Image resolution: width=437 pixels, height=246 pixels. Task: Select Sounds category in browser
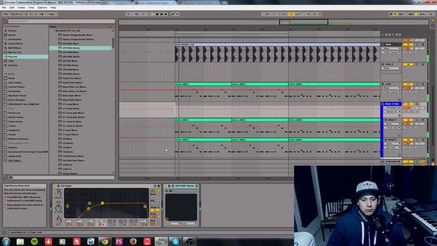12,31
